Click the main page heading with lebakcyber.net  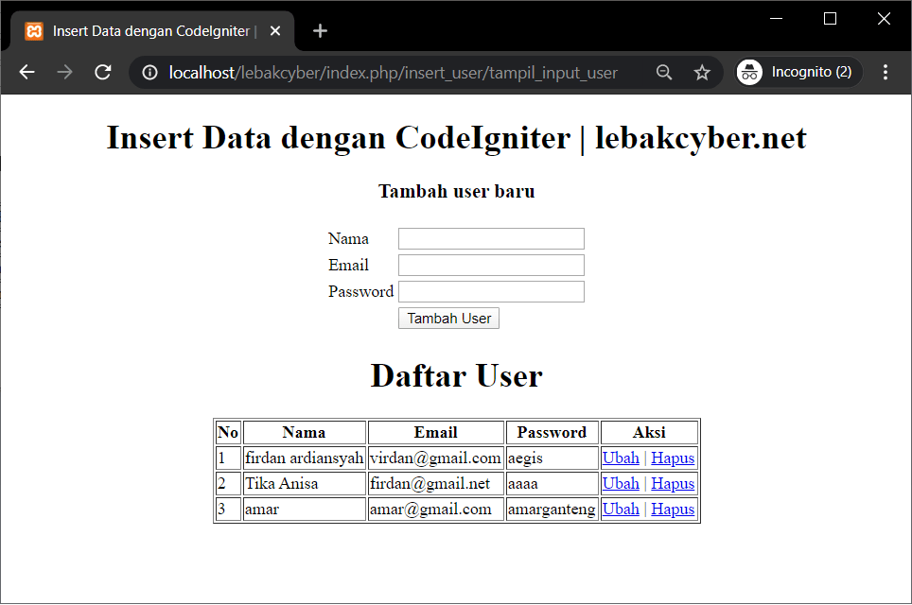457,138
